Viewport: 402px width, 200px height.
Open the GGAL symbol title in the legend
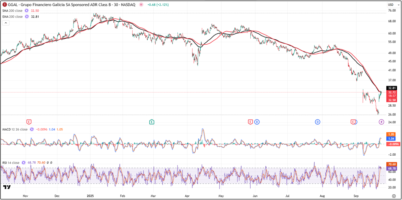click(x=72, y=5)
